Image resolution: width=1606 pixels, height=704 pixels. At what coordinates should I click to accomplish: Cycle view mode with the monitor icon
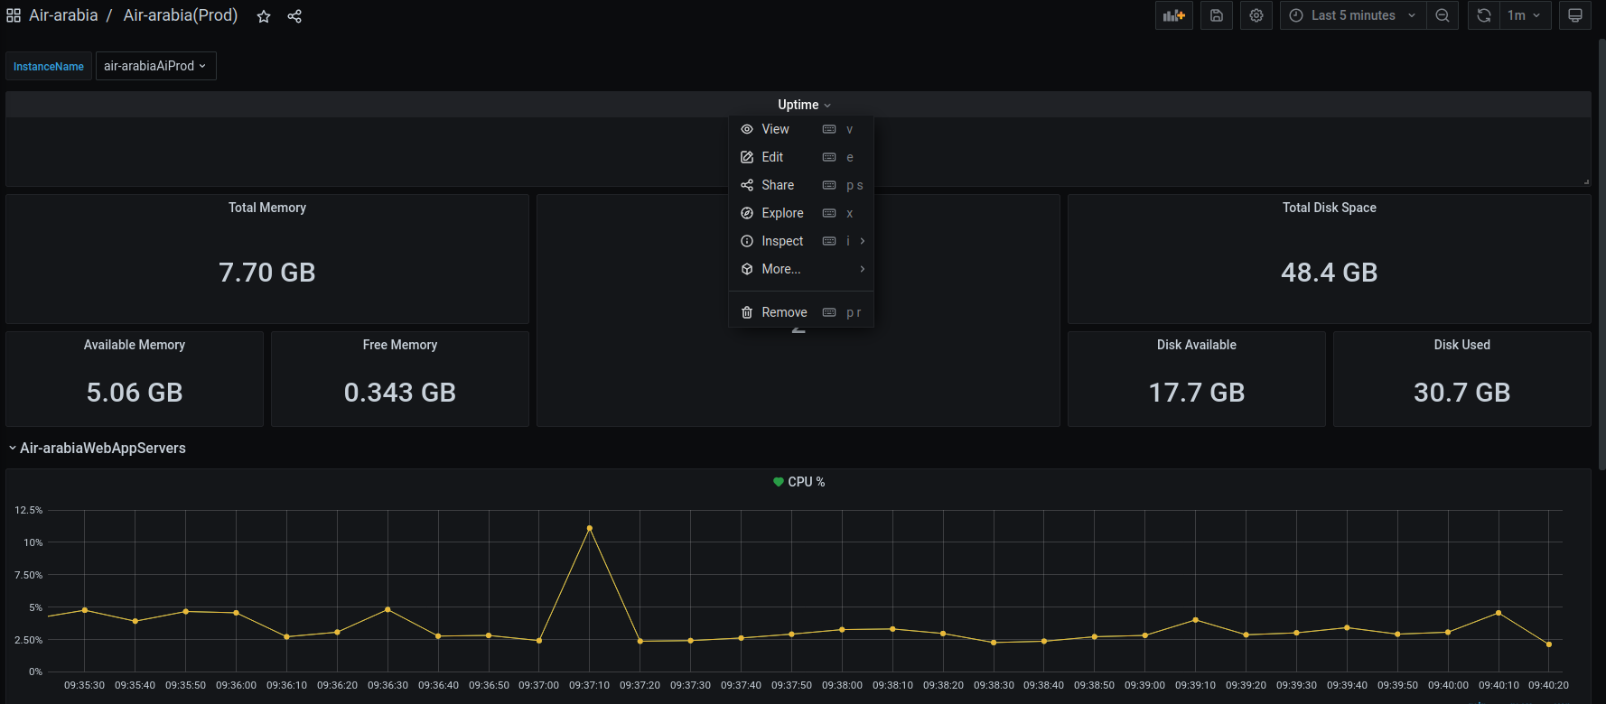(1574, 15)
